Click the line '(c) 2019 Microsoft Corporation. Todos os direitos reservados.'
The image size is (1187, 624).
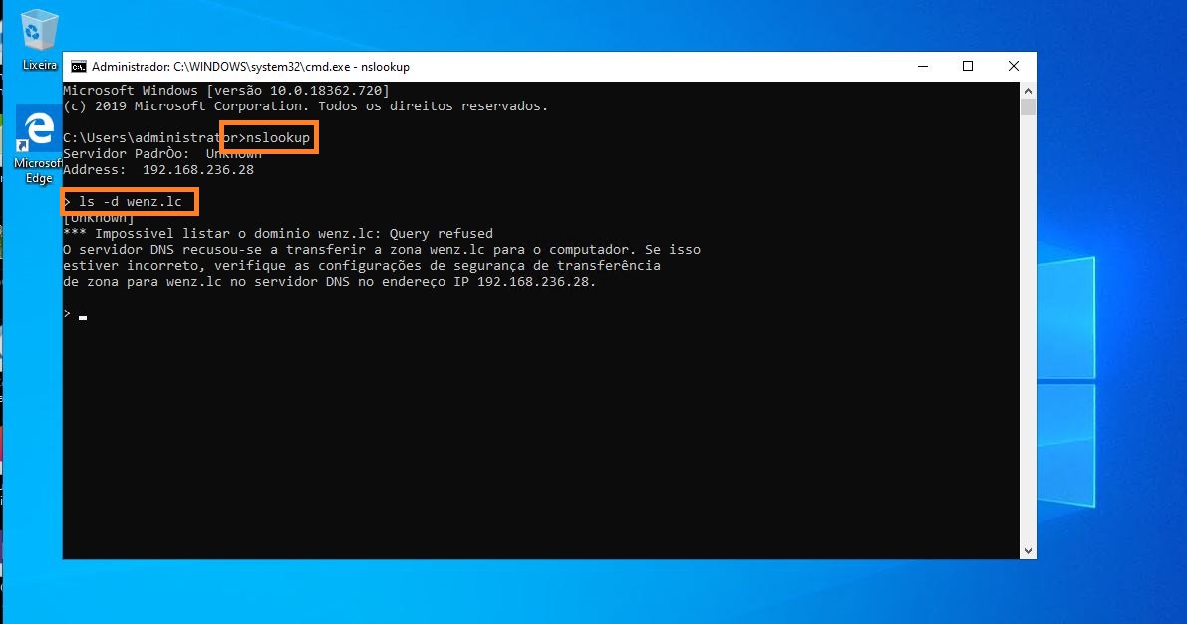click(x=305, y=105)
